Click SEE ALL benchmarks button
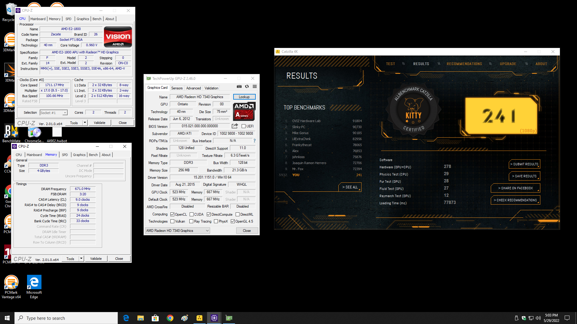This screenshot has width=577, height=324. [350, 187]
